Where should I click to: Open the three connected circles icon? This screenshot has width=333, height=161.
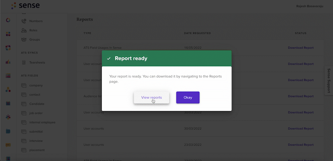click(8, 90)
